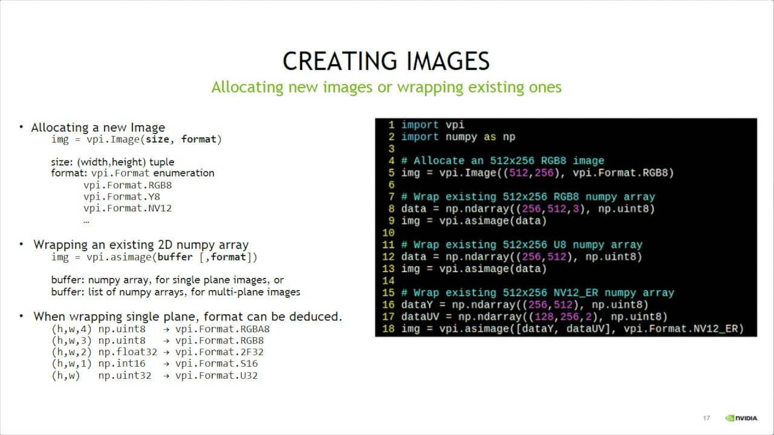Viewport: 774px width, 435px height.
Task: Click vpi.Format.RGB8 in the left enumeration list
Action: (128, 185)
